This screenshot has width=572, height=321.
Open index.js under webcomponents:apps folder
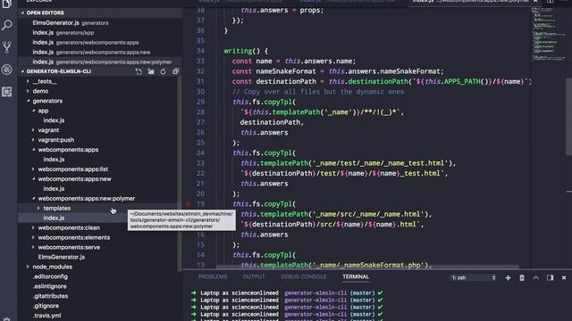(54, 159)
